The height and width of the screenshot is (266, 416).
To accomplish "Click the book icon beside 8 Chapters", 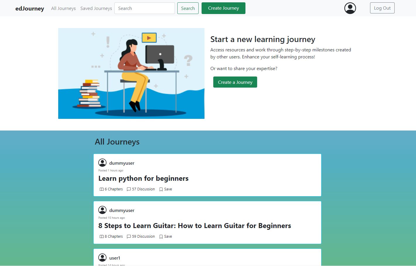I will pyautogui.click(x=102, y=237).
